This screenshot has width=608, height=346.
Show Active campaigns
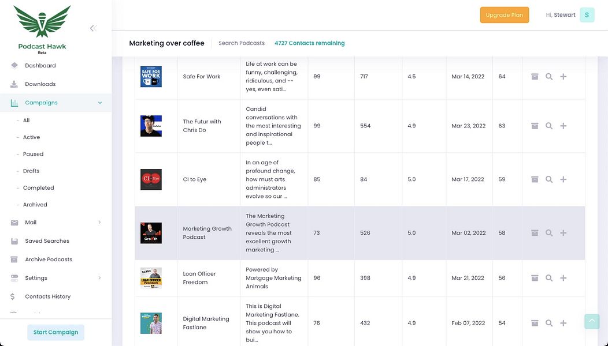point(31,137)
